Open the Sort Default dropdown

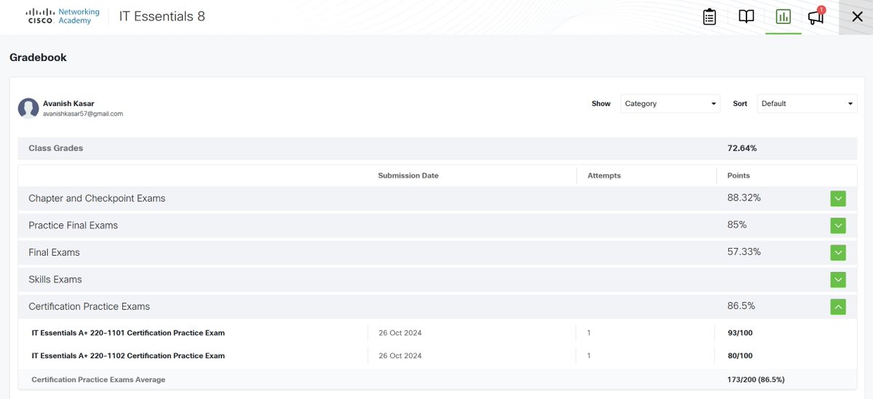807,103
